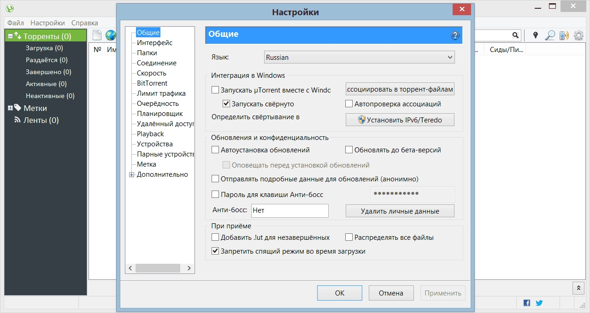
Task: Create new torrent using document icon
Action: click(x=96, y=35)
